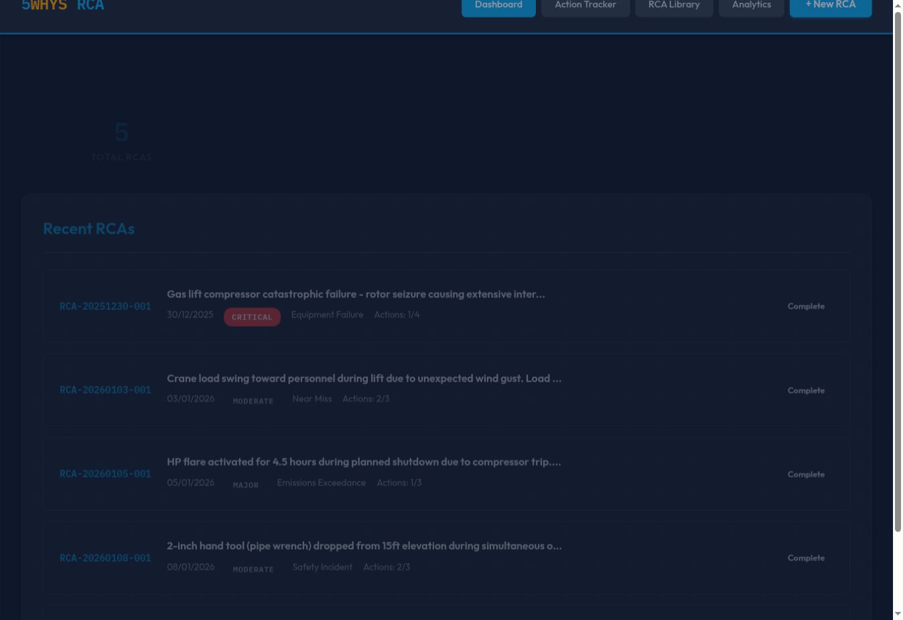Click MODERATE badge on pipe wrench row
The width and height of the screenshot is (903, 620).
pyautogui.click(x=253, y=569)
